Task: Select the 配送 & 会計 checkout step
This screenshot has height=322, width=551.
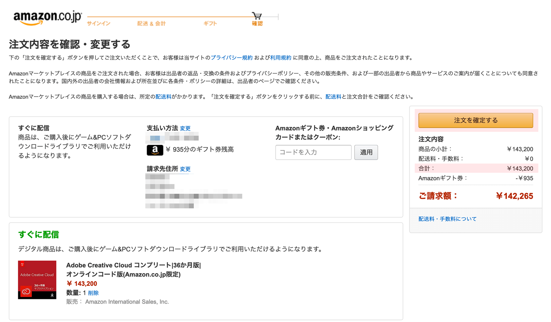Action: click(x=151, y=23)
